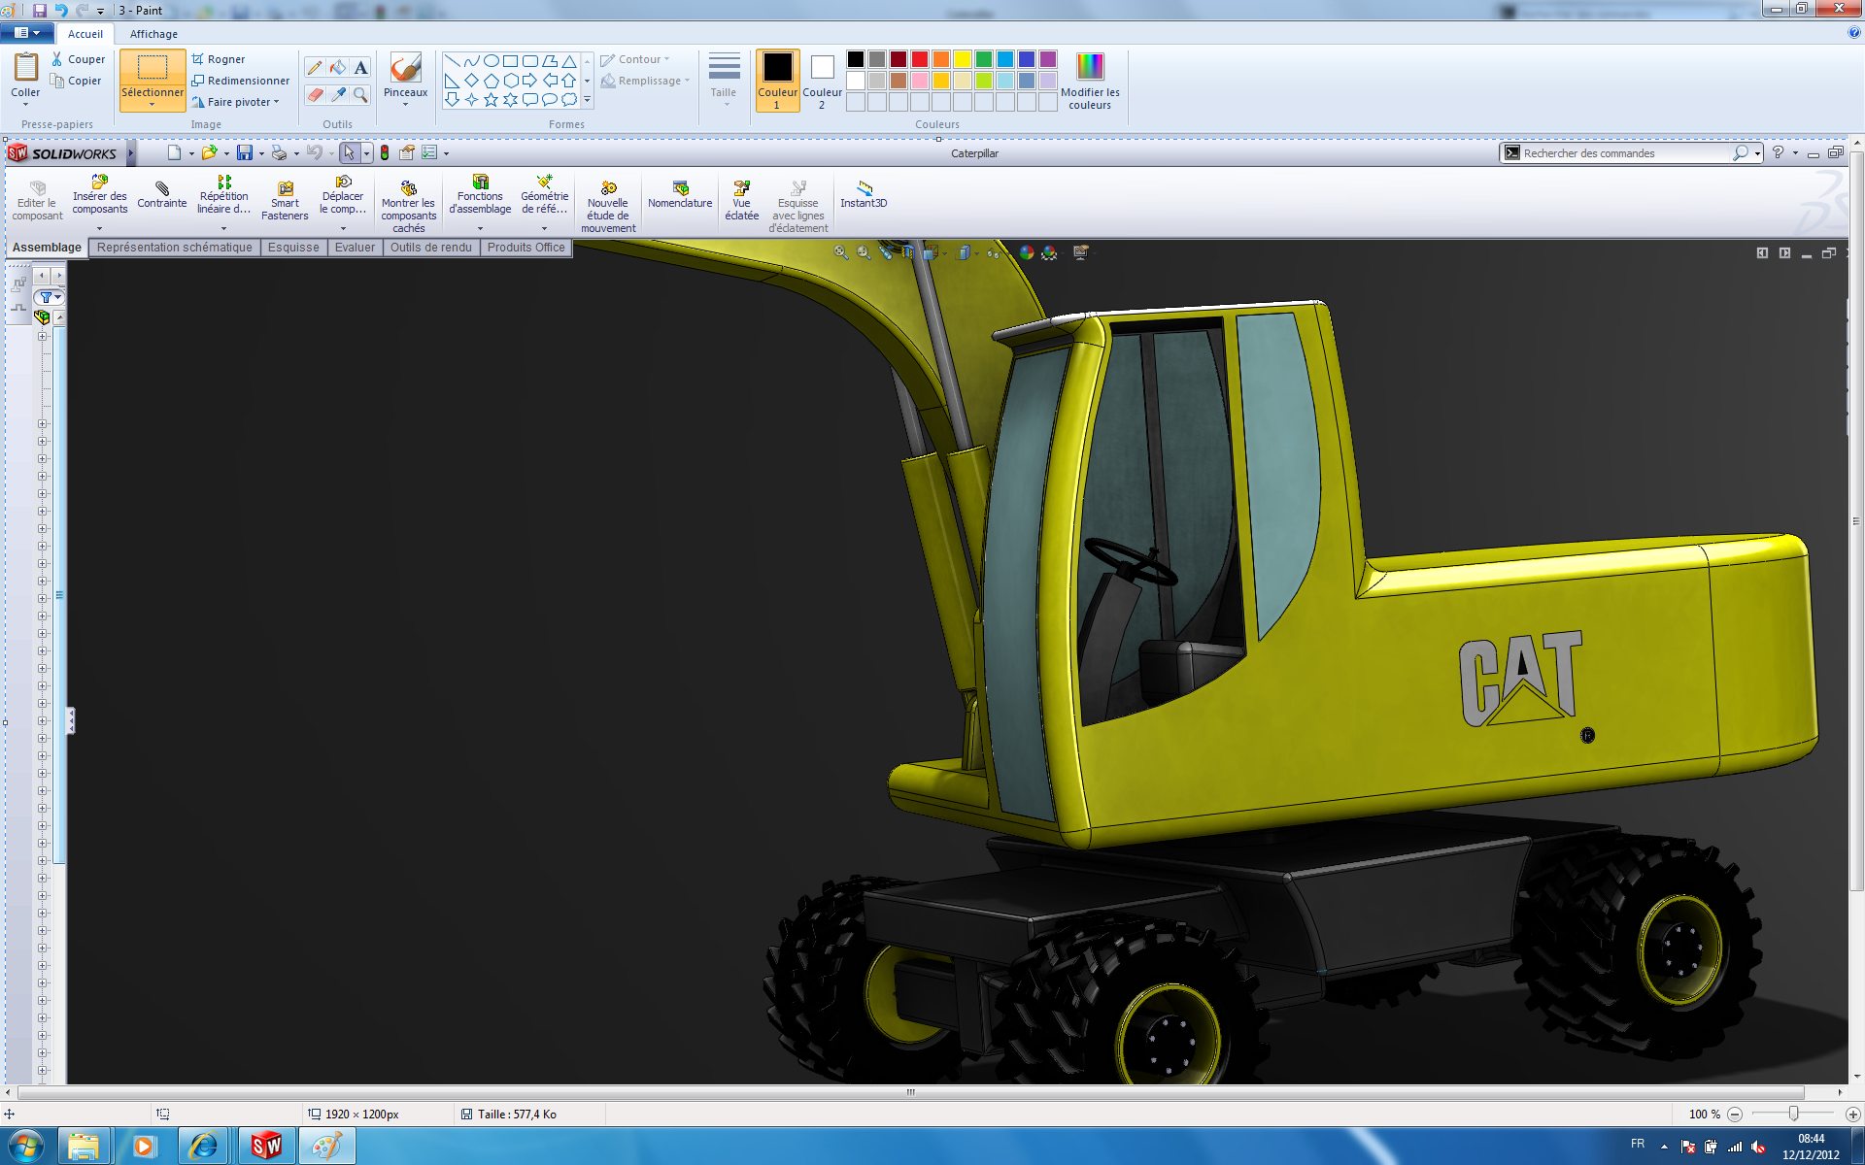Image resolution: width=1865 pixels, height=1165 pixels.
Task: Select the Pencil tool in Paint
Action: pyautogui.click(x=315, y=68)
